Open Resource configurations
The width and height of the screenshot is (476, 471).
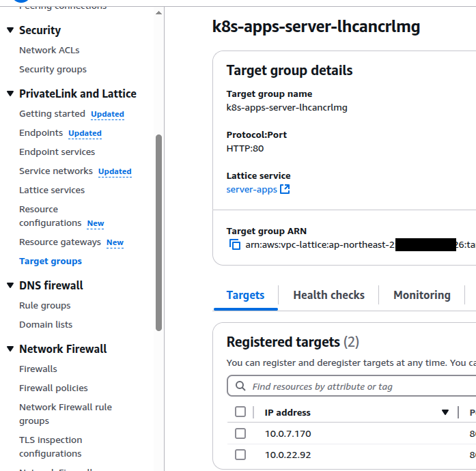click(50, 216)
